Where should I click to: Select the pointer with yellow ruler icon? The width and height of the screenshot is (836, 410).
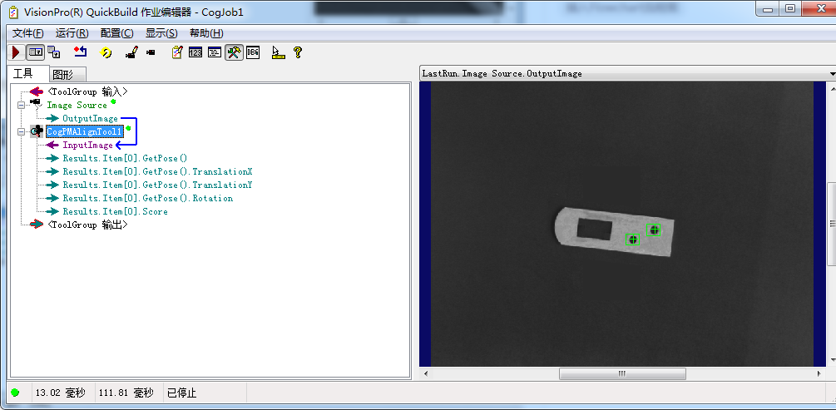point(278,52)
